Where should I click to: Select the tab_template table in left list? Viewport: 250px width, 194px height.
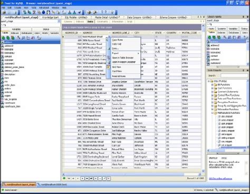[11, 99]
